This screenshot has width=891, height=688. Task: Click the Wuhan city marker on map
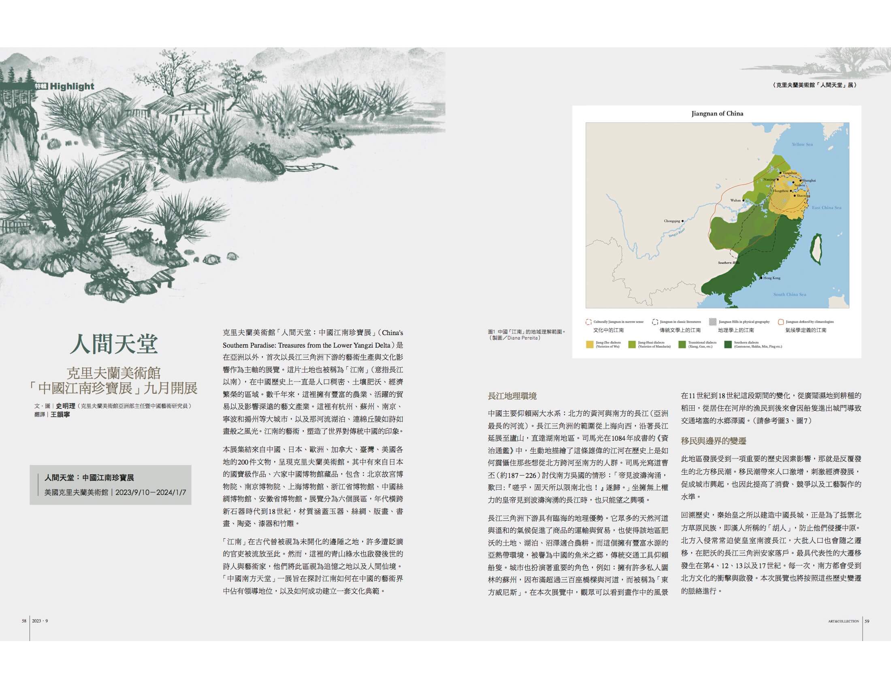(743, 200)
